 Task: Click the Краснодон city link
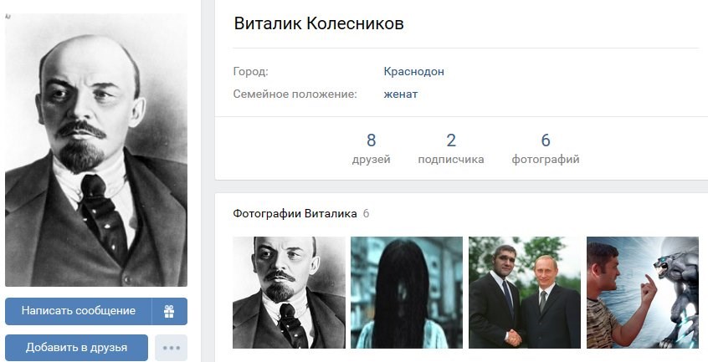(x=413, y=71)
